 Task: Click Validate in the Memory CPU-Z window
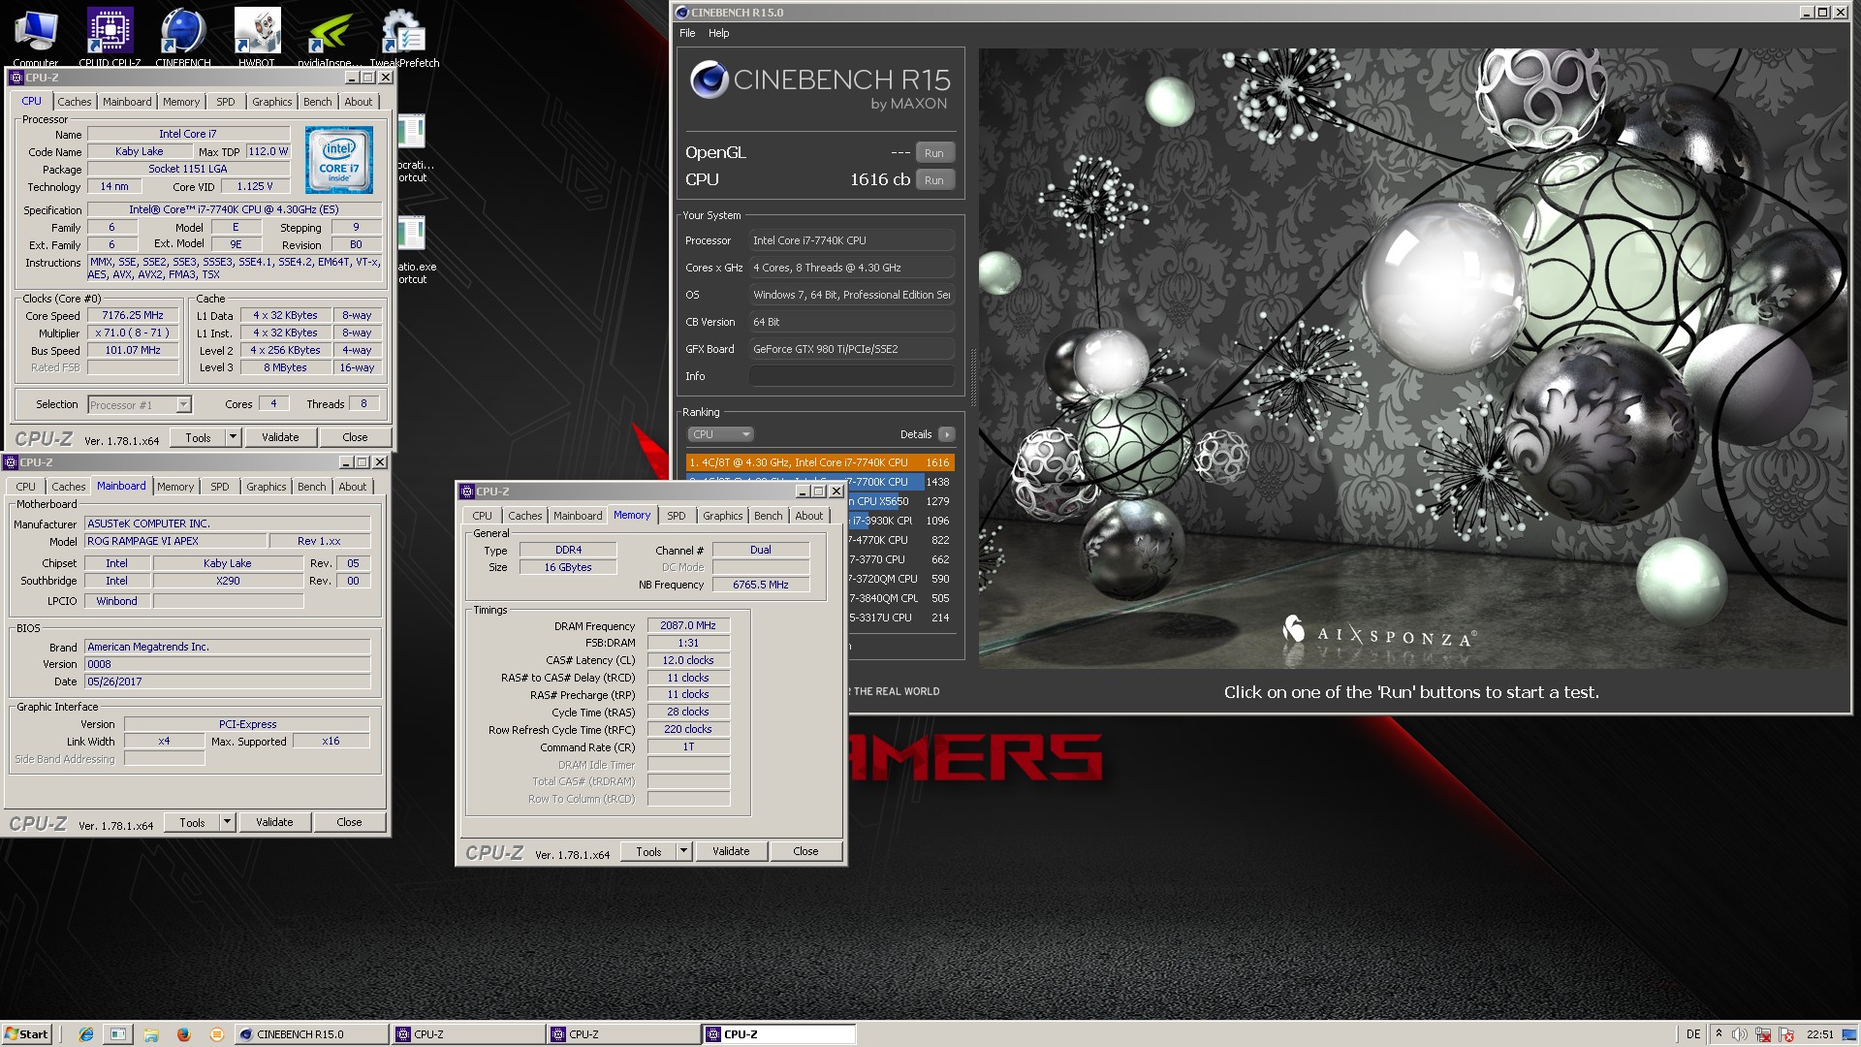tap(731, 851)
